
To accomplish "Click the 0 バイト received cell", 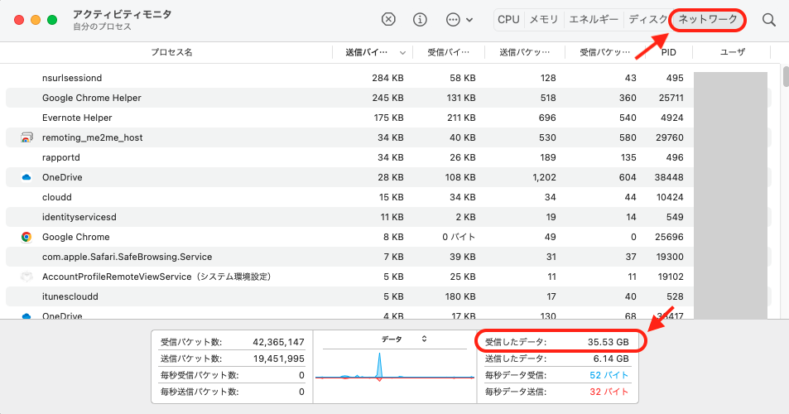I will pos(459,237).
